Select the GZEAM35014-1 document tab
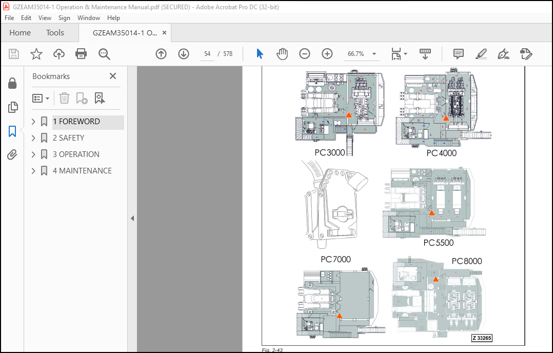The image size is (553, 353). pos(125,33)
